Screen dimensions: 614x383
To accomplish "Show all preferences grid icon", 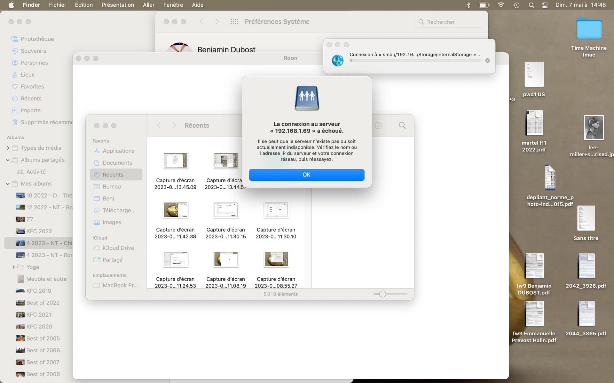I will click(234, 22).
